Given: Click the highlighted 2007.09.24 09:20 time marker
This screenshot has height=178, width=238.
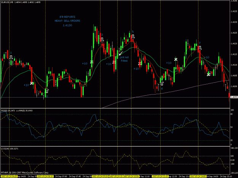Looking at the screenshot, I should point(101,176).
